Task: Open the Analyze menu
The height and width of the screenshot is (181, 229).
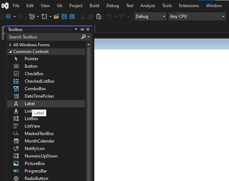Action: (x=148, y=6)
